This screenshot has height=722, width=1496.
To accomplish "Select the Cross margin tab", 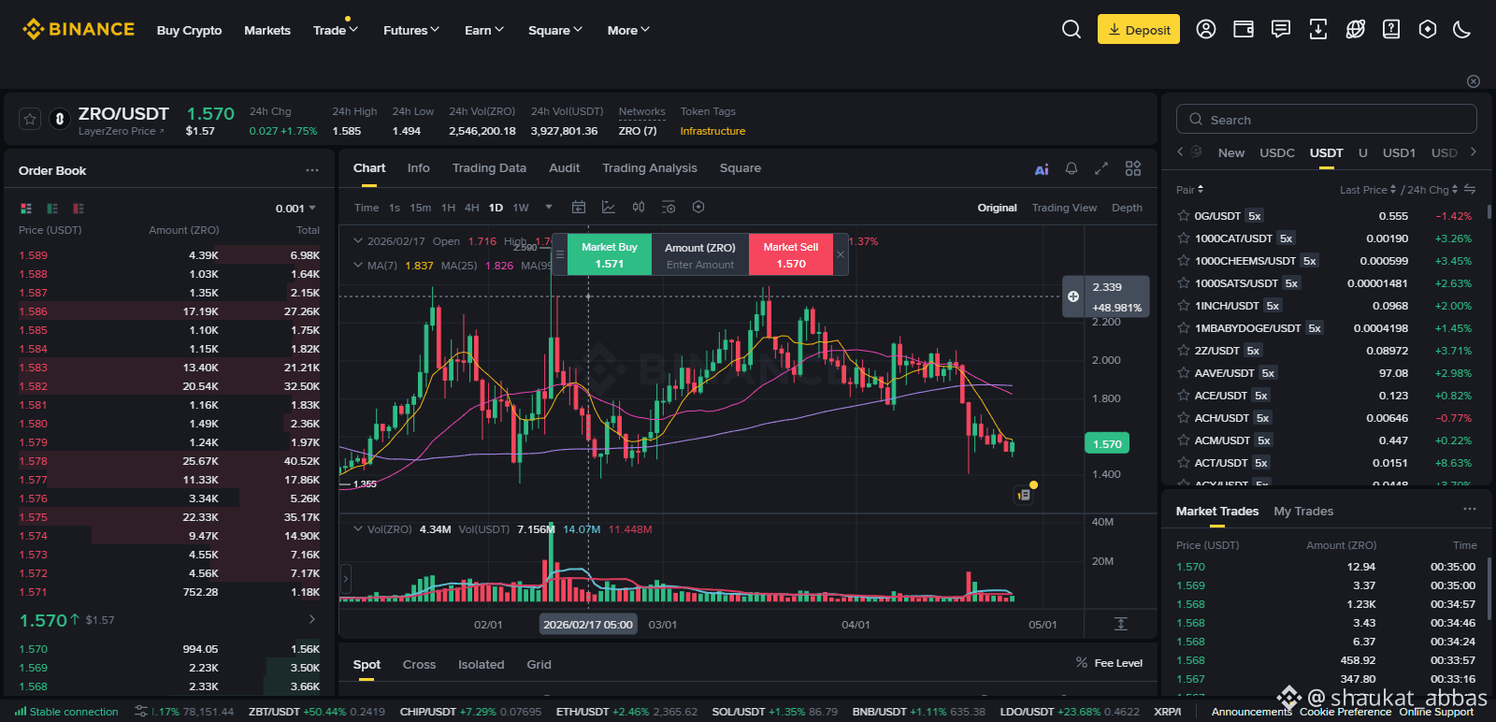I will coord(419,665).
